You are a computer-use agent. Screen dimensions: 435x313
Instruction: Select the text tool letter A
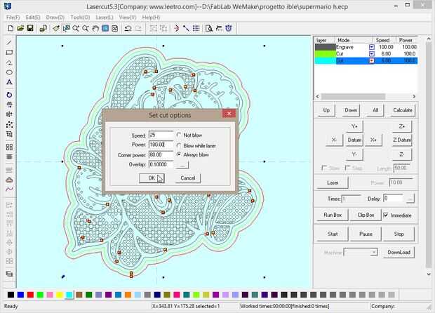tap(9, 82)
